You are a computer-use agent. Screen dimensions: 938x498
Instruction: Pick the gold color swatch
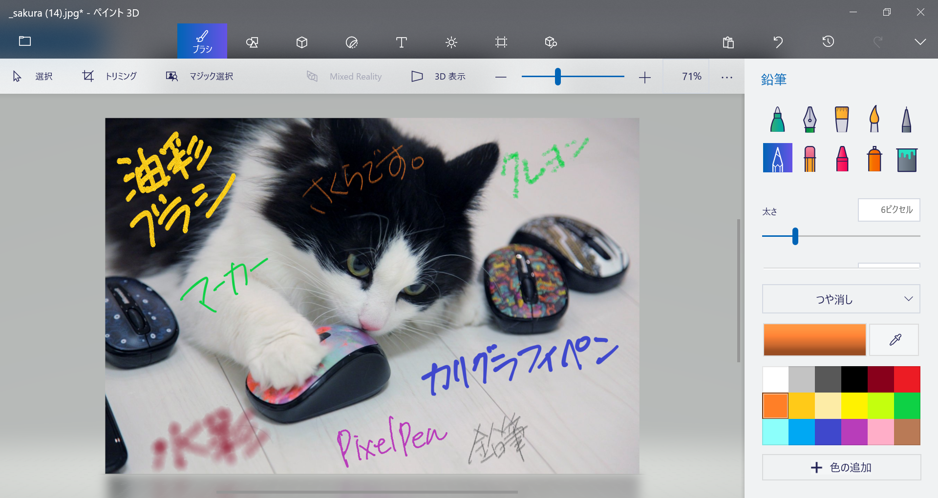[802, 406]
